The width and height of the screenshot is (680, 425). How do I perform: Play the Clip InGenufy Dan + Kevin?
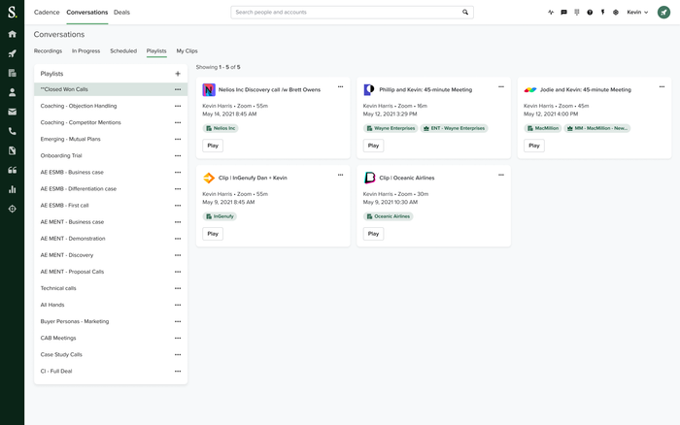pyautogui.click(x=213, y=234)
